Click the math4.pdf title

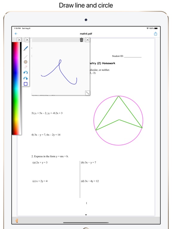pos(86,34)
